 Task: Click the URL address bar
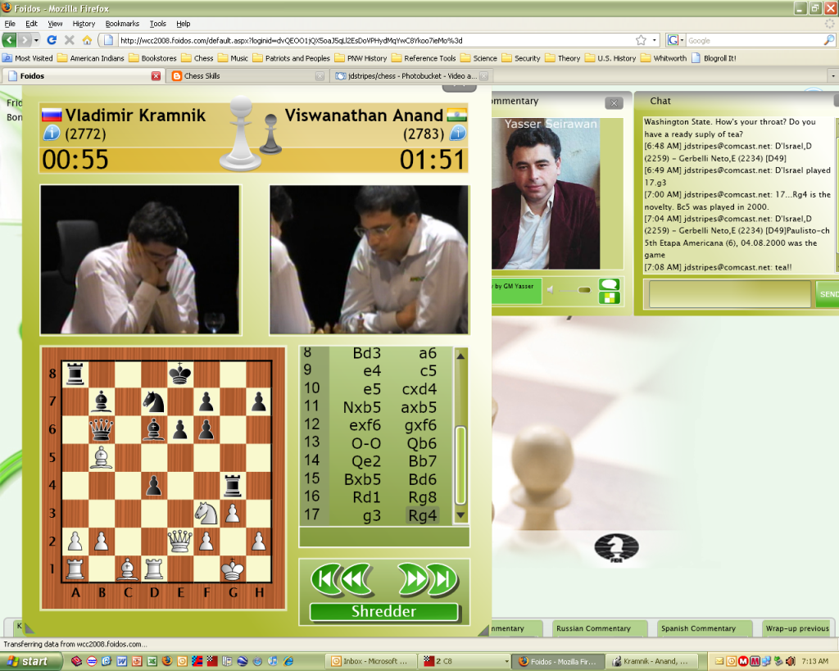pos(374,40)
